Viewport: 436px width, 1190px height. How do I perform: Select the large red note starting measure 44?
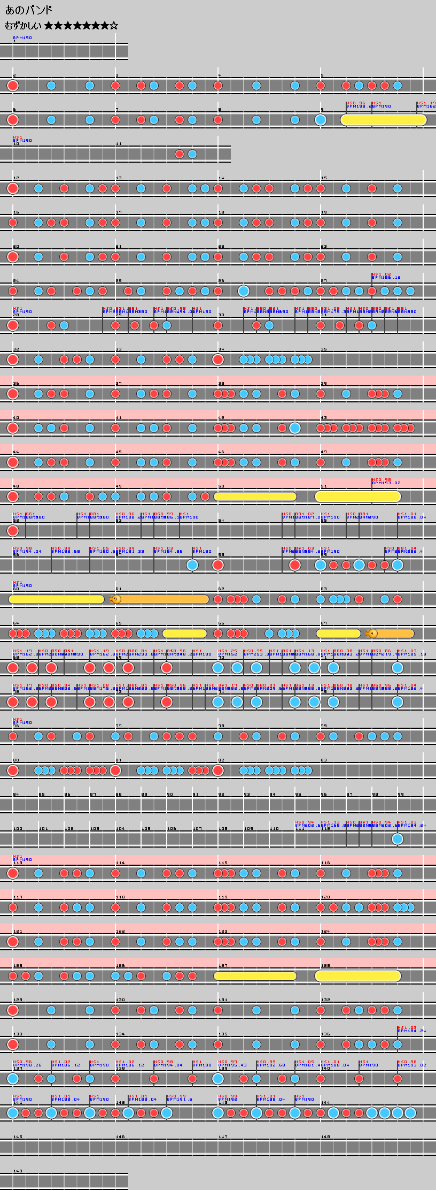click(13, 462)
